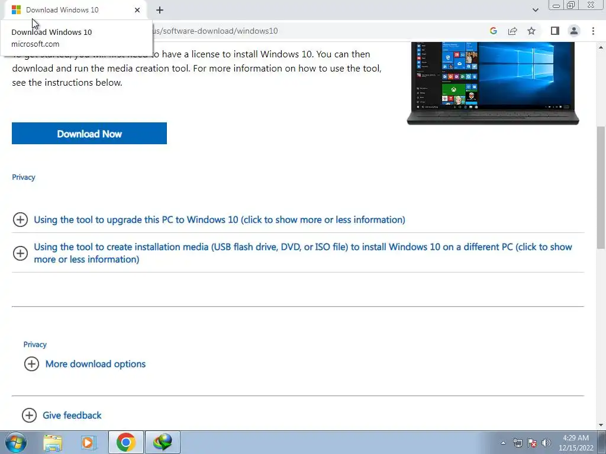Share this page via share icon
The image size is (606, 454).
click(512, 31)
